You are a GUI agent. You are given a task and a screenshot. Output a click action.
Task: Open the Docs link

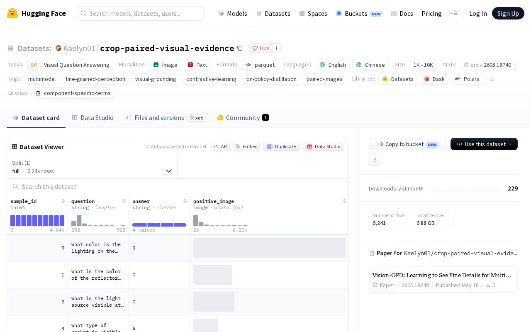point(402,13)
